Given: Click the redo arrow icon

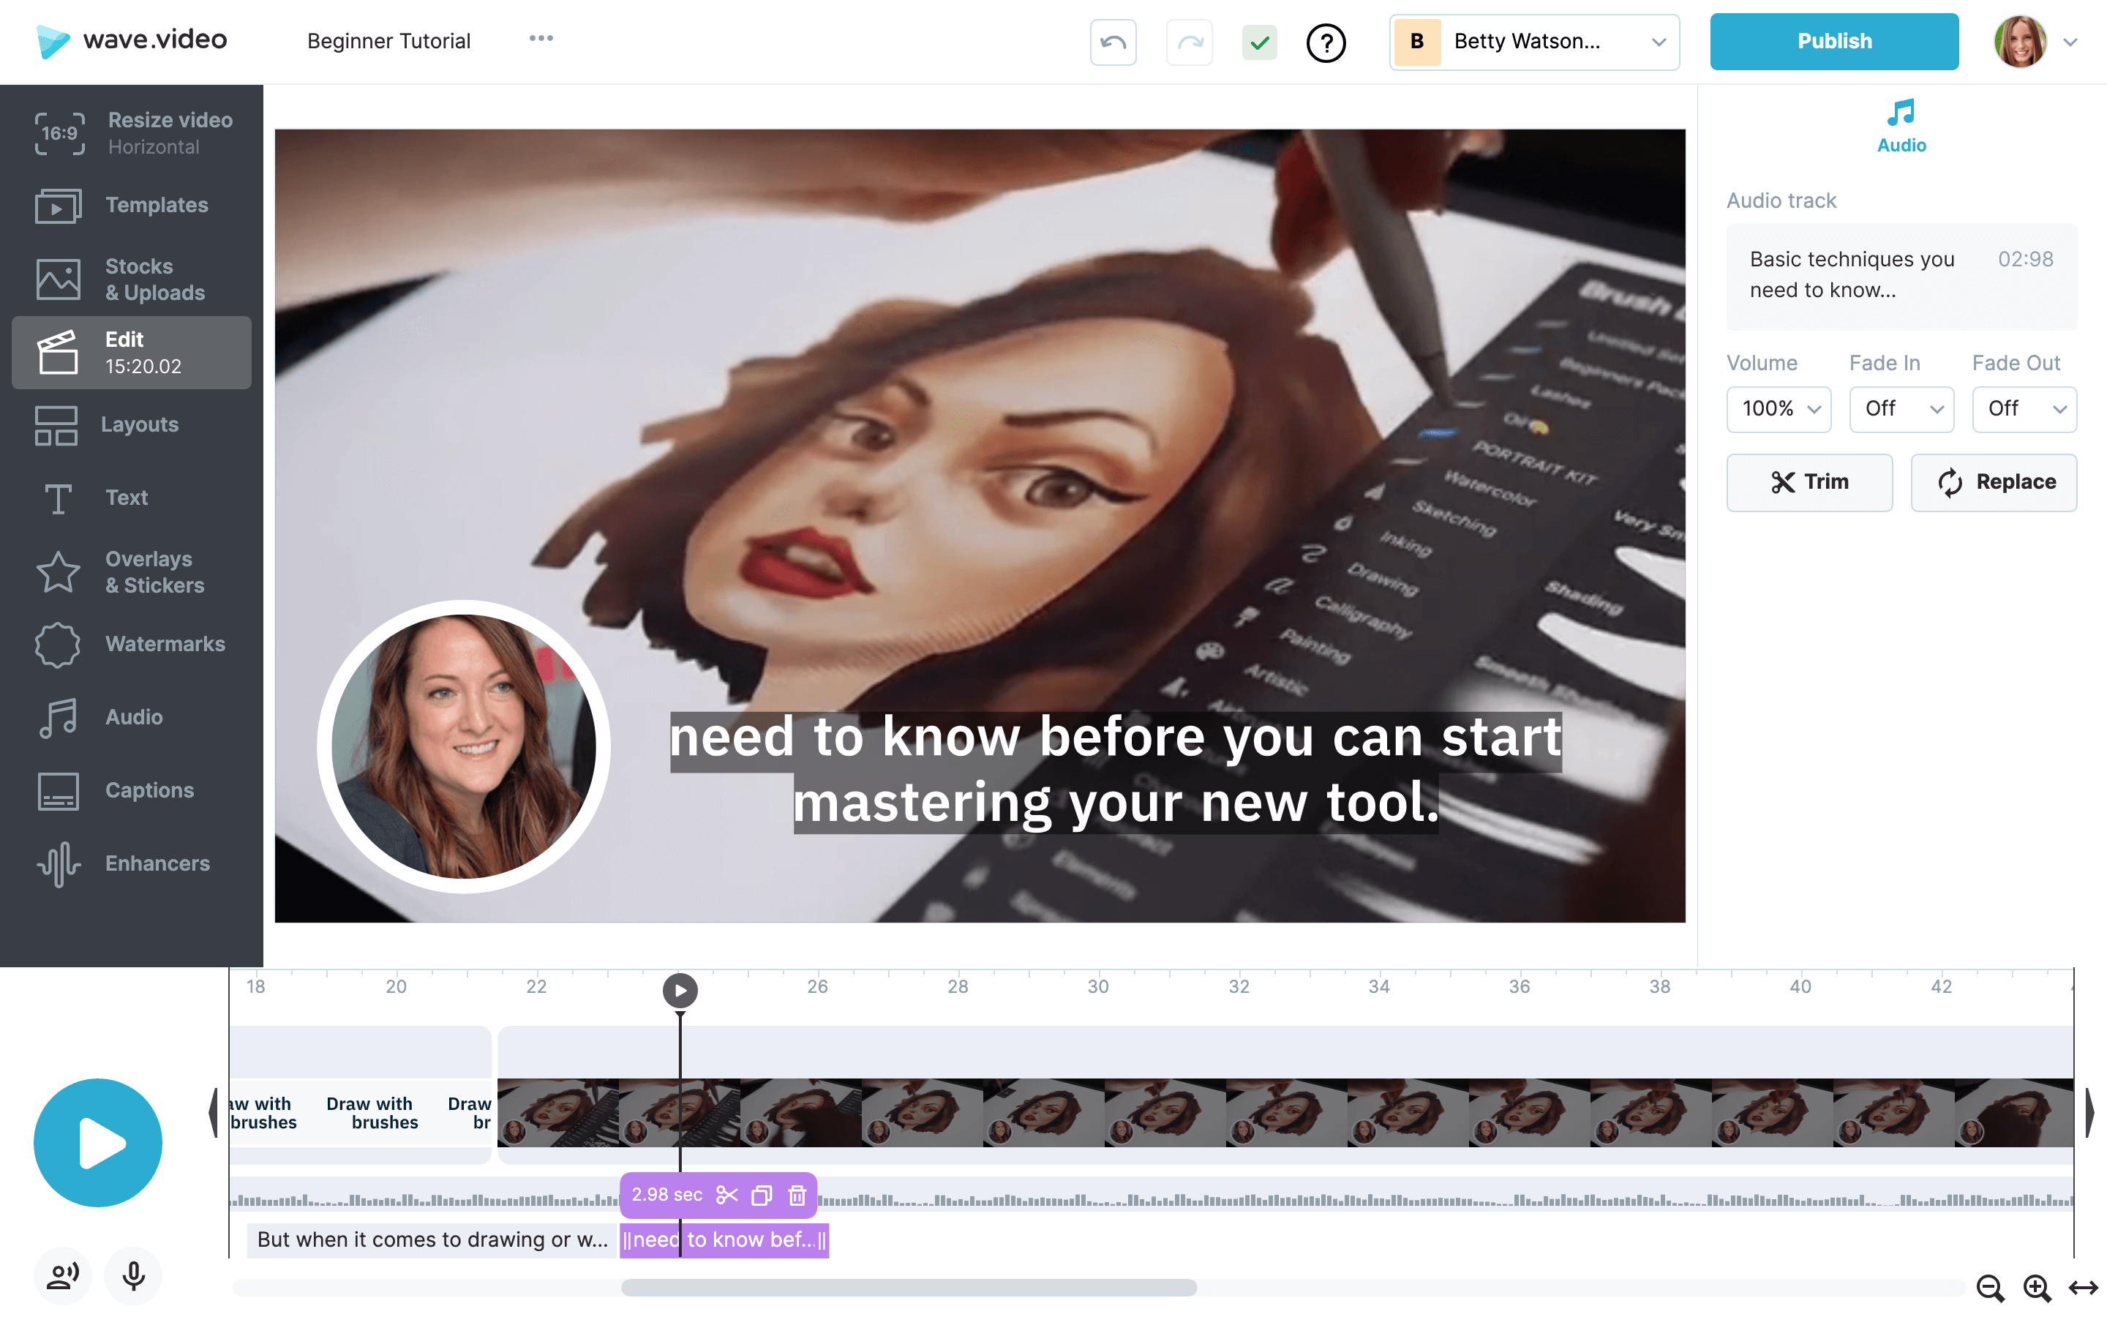Looking at the screenshot, I should pyautogui.click(x=1190, y=42).
